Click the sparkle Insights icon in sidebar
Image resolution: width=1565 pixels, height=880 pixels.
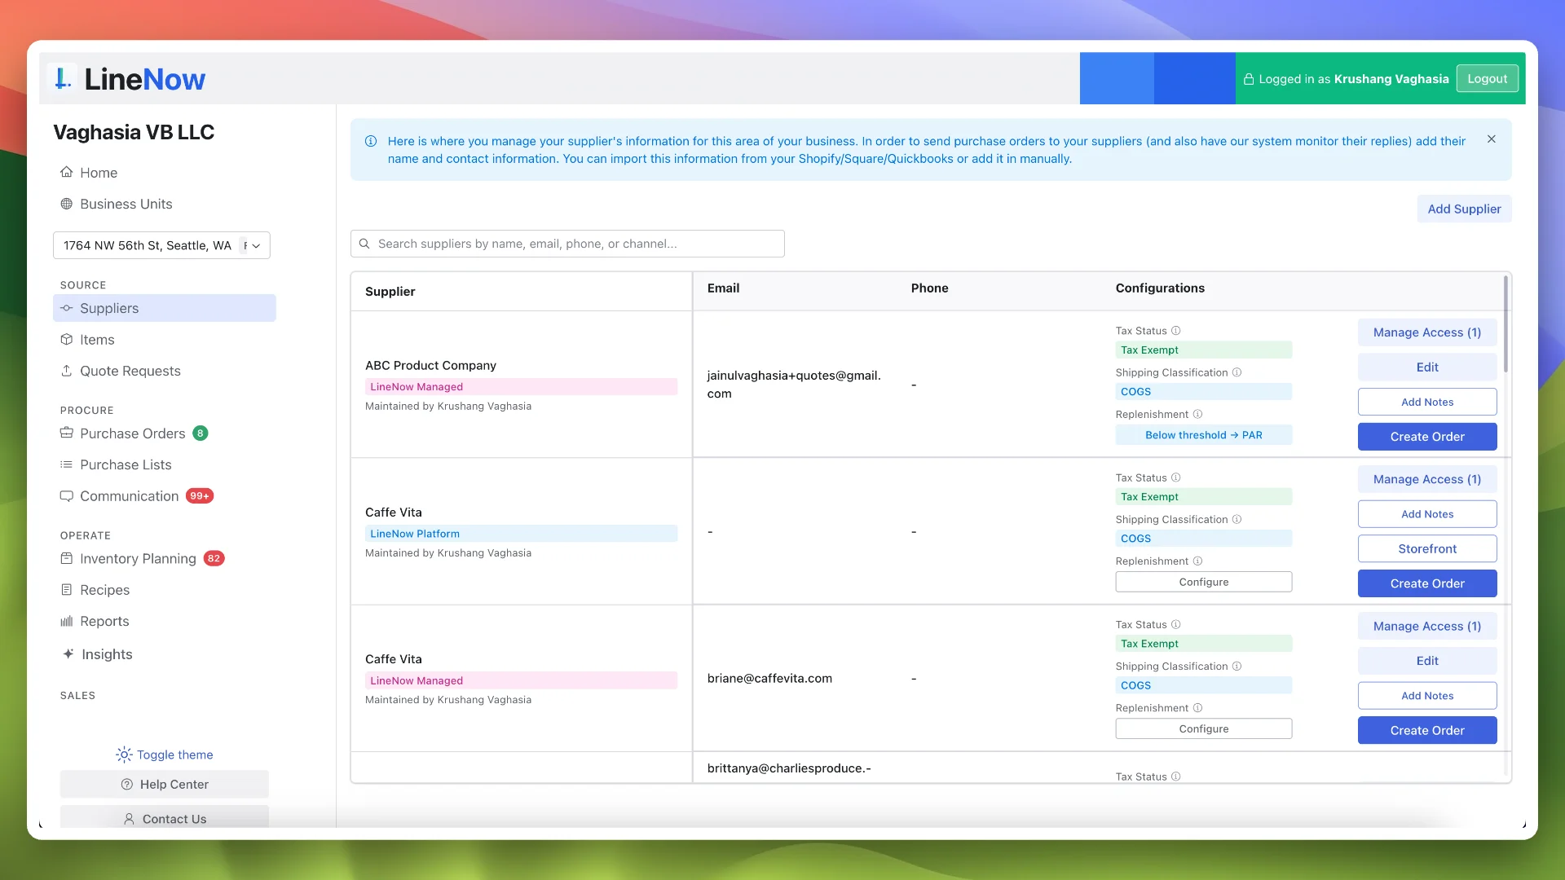click(x=68, y=654)
